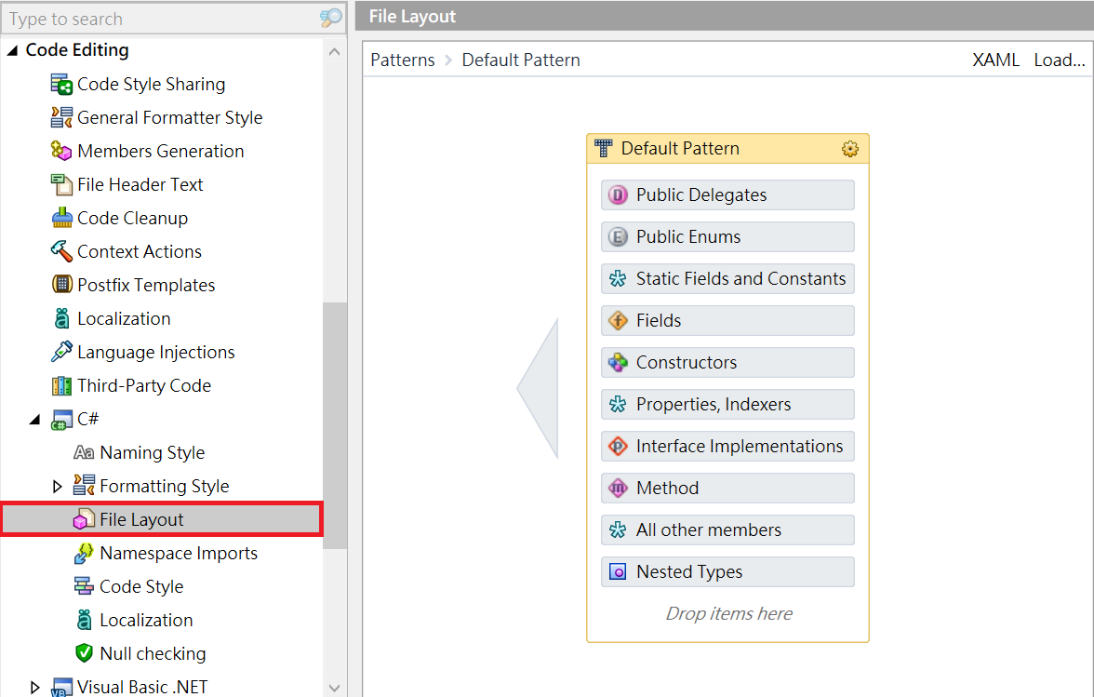Click the Interface Implementations icon

[x=618, y=447]
